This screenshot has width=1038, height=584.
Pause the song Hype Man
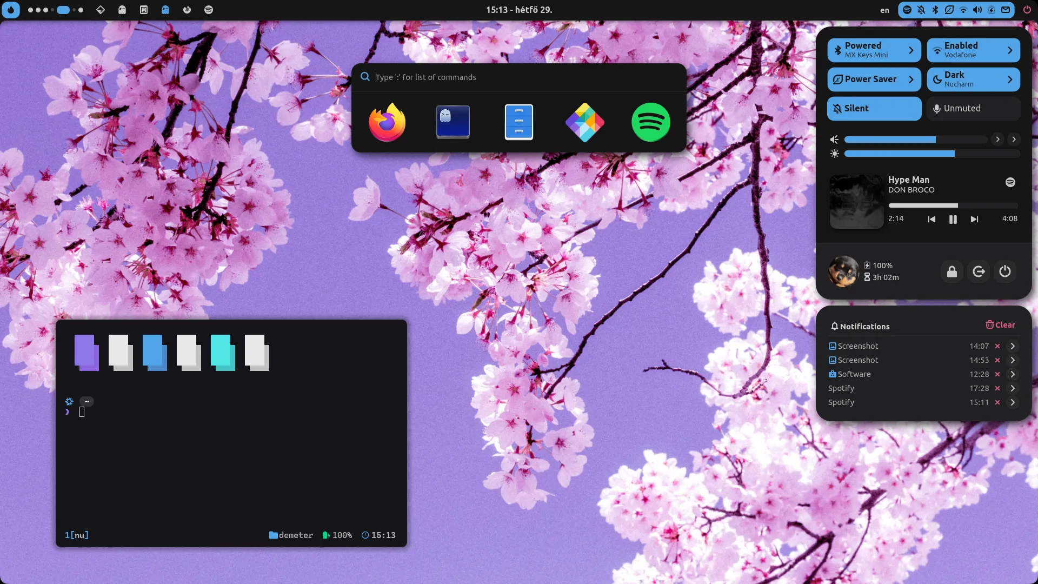pyautogui.click(x=953, y=219)
